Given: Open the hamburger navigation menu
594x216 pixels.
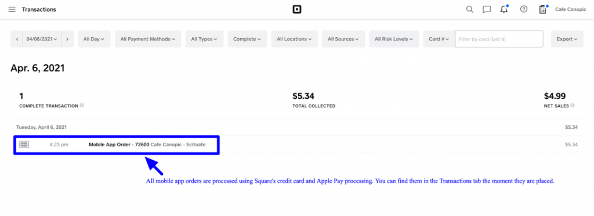Looking at the screenshot, I should coord(12,9).
